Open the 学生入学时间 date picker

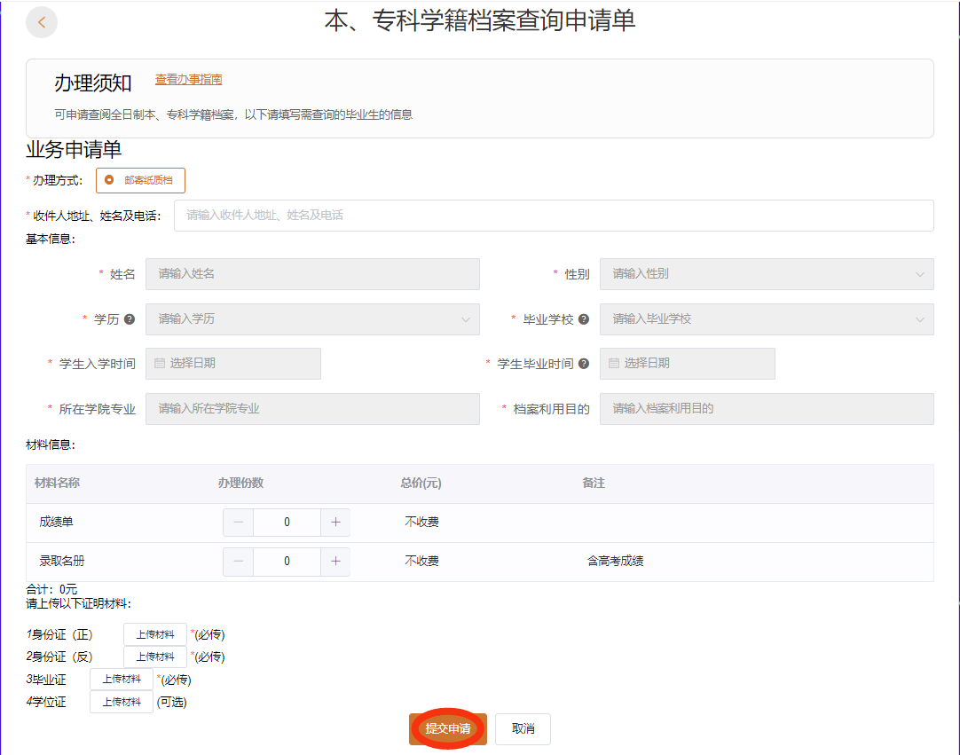[232, 364]
